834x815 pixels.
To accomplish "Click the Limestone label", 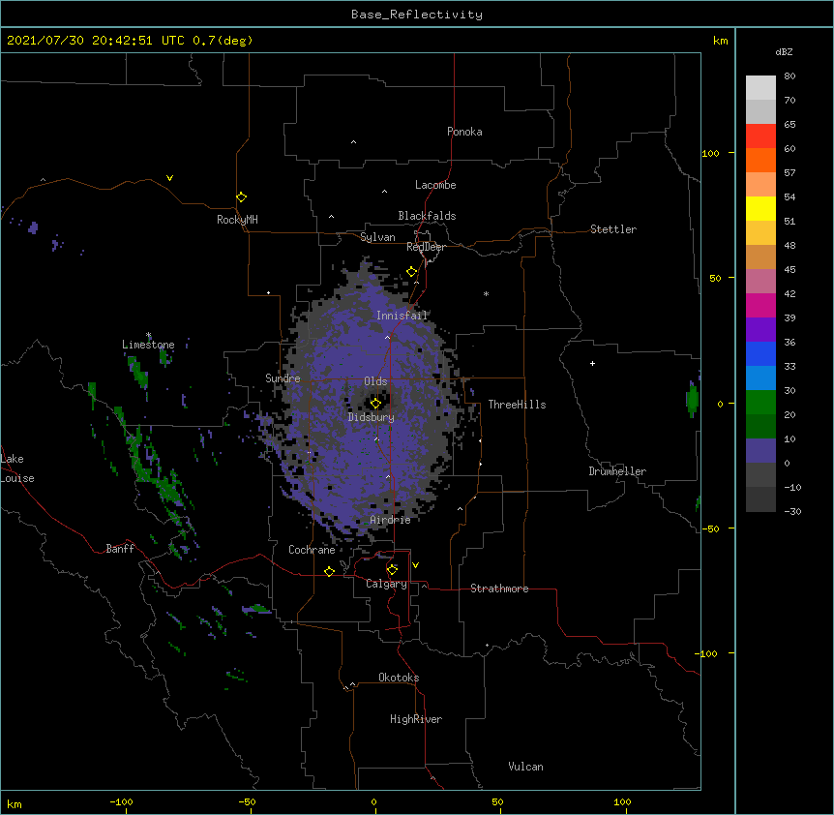I will coord(148,345).
